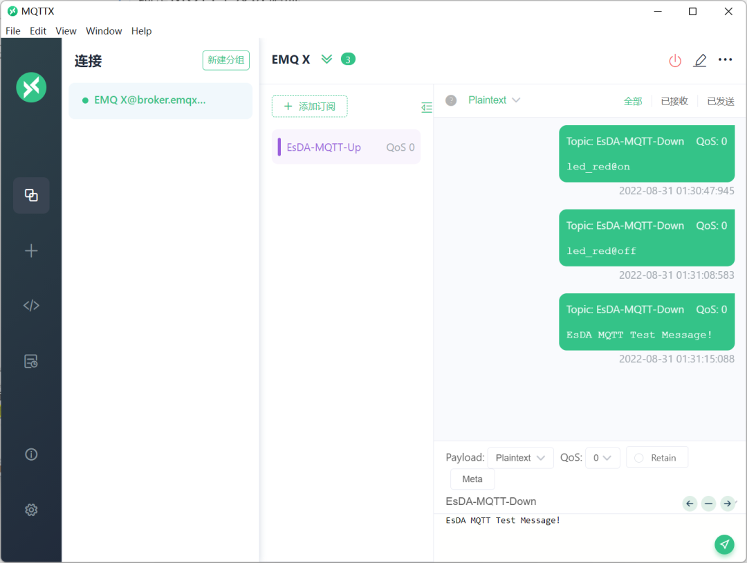
Task: Click the 连接 heading
Action: point(88,61)
